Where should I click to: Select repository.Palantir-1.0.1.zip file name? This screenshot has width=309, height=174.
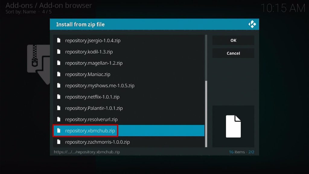(94, 108)
